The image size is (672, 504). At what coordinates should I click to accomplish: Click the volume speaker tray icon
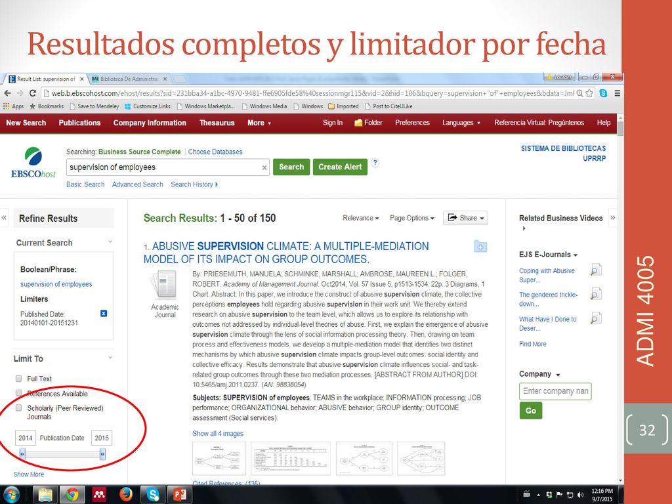[581, 495]
